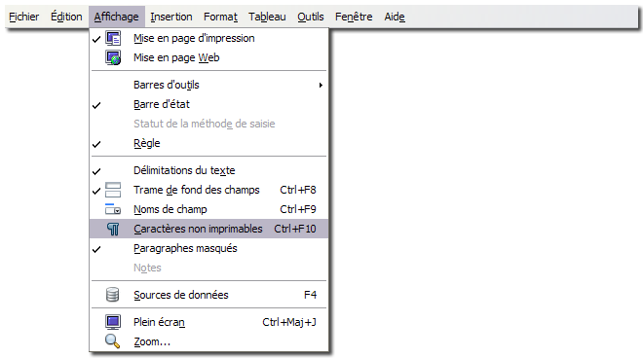The height and width of the screenshot is (358, 643).
Task: Click the zoom magnifier icon
Action: pyautogui.click(x=112, y=341)
